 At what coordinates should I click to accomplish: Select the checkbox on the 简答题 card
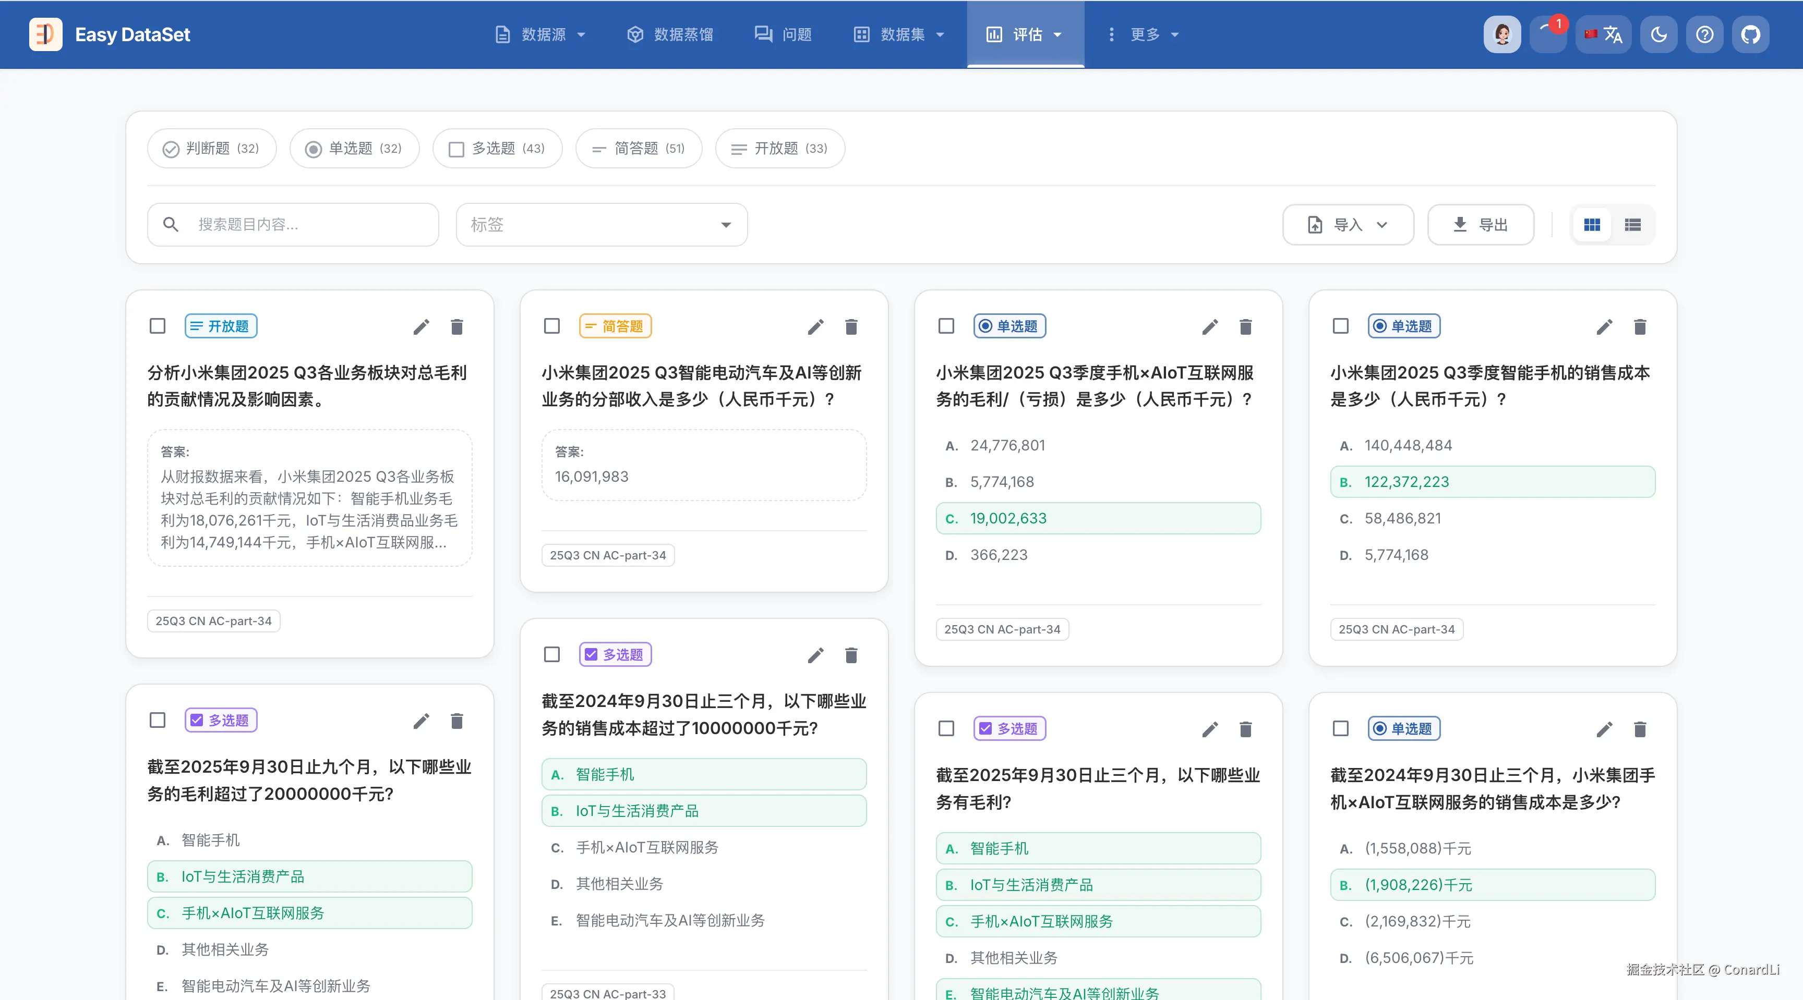pyautogui.click(x=551, y=326)
